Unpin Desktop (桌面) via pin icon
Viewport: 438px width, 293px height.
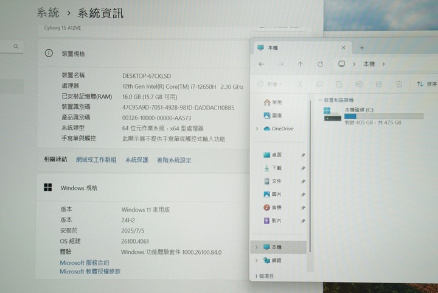click(303, 155)
